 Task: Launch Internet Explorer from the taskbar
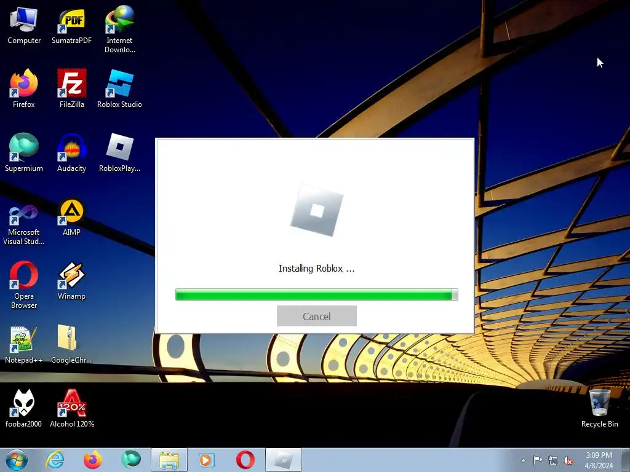[x=55, y=460]
